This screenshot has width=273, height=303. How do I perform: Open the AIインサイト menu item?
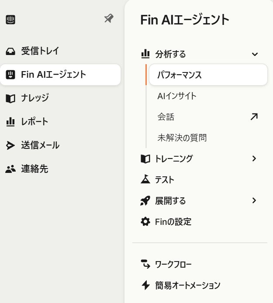pos(177,96)
